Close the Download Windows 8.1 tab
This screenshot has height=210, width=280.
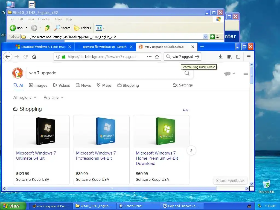70,47
